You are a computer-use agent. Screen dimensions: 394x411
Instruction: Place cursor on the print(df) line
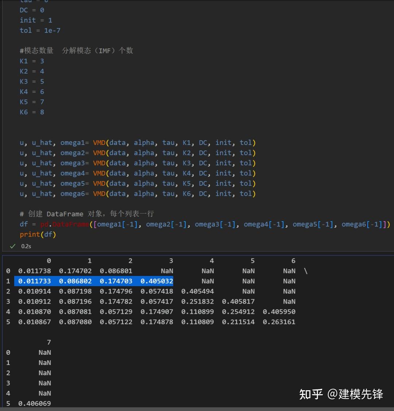[x=38, y=234]
